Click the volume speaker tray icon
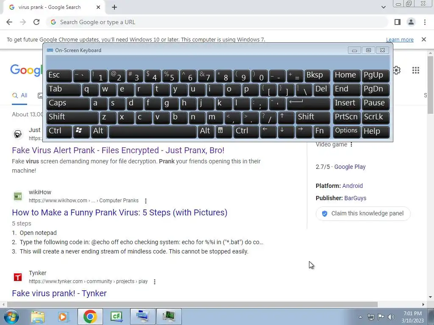 (391, 317)
